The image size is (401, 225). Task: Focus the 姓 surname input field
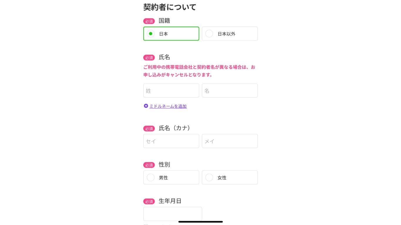click(171, 91)
